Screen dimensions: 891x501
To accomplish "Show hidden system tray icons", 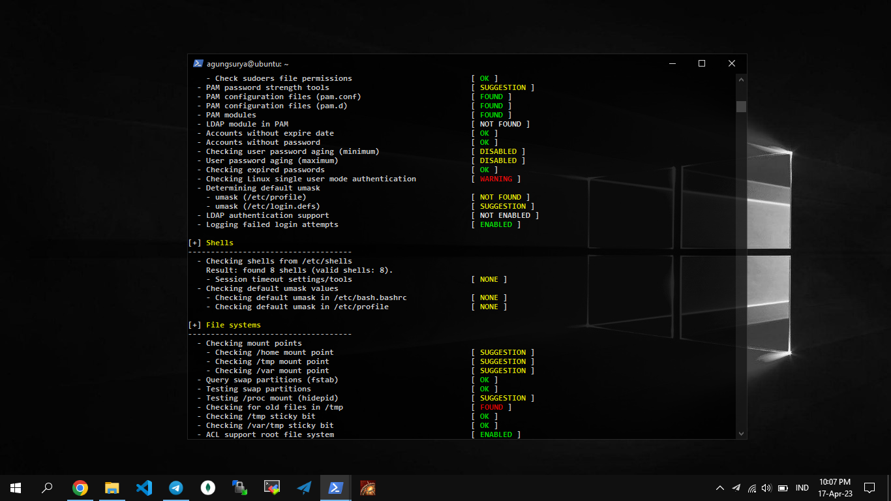I will point(720,488).
